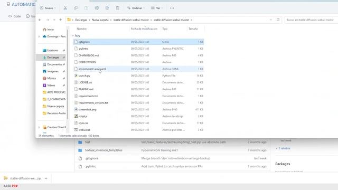The image size is (338, 190).
Task: Click the Delete trash icon in toolbar
Action: (x=117, y=8)
